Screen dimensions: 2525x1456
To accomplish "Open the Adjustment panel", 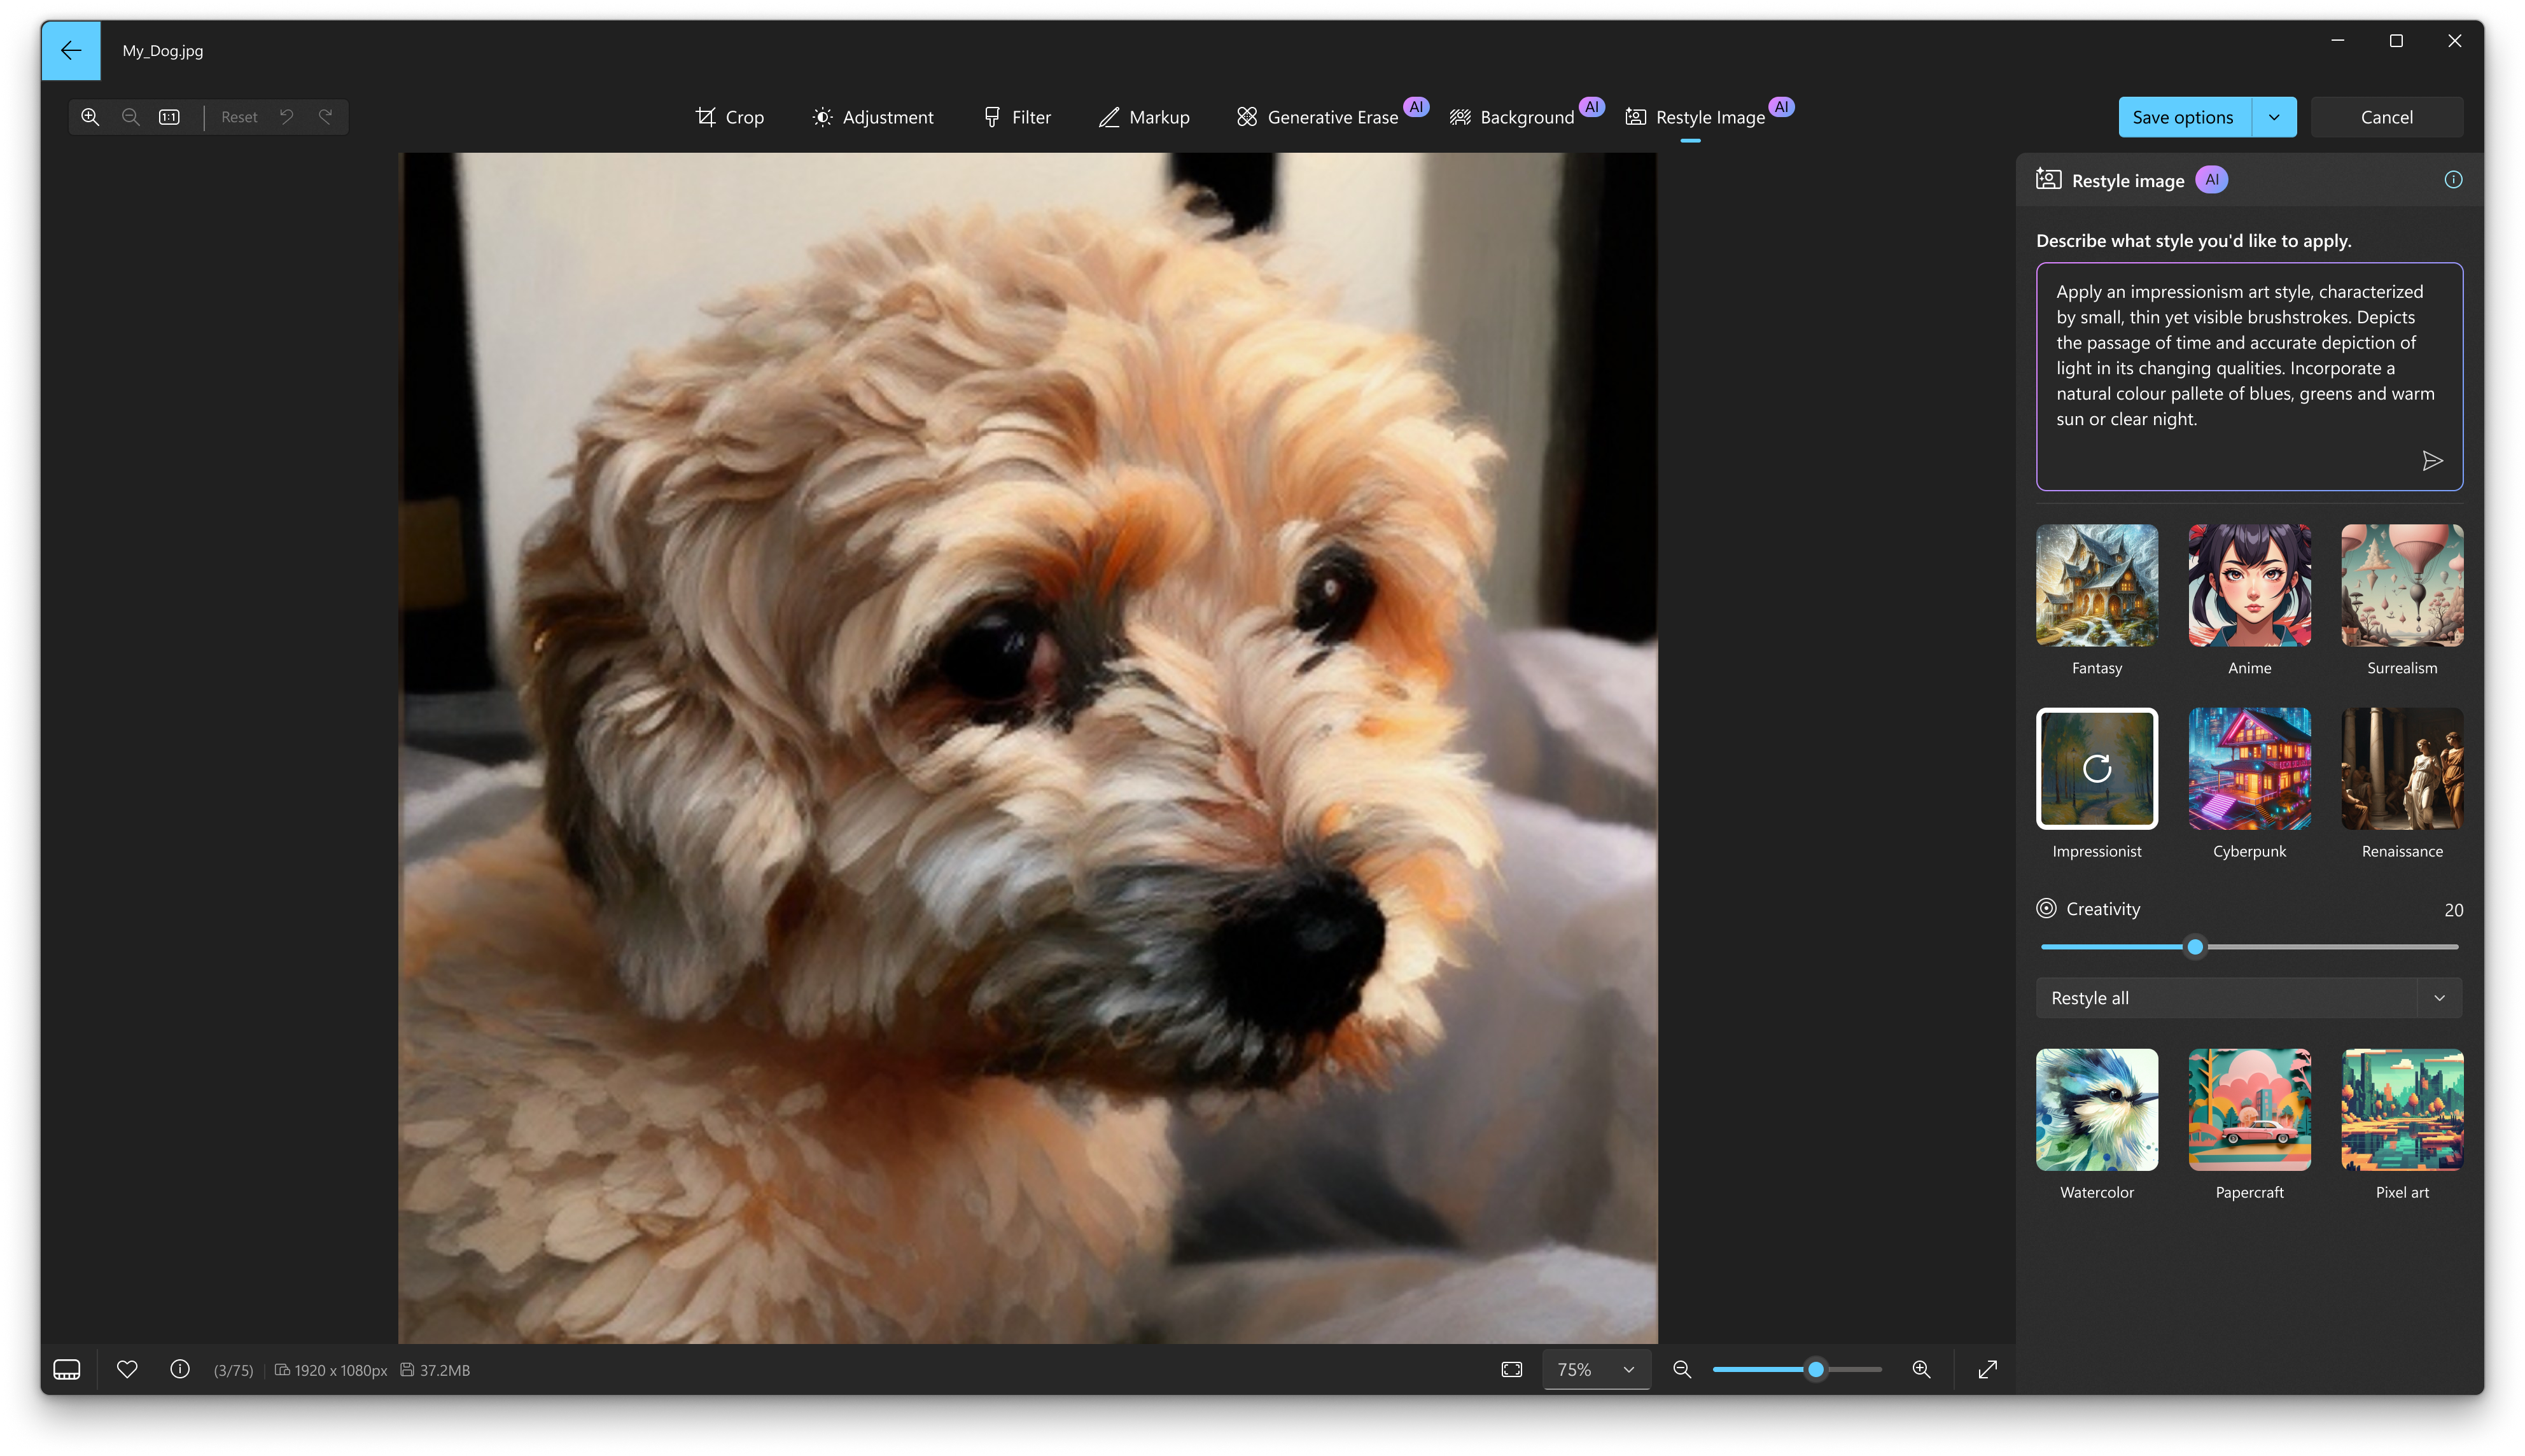I will coord(872,116).
